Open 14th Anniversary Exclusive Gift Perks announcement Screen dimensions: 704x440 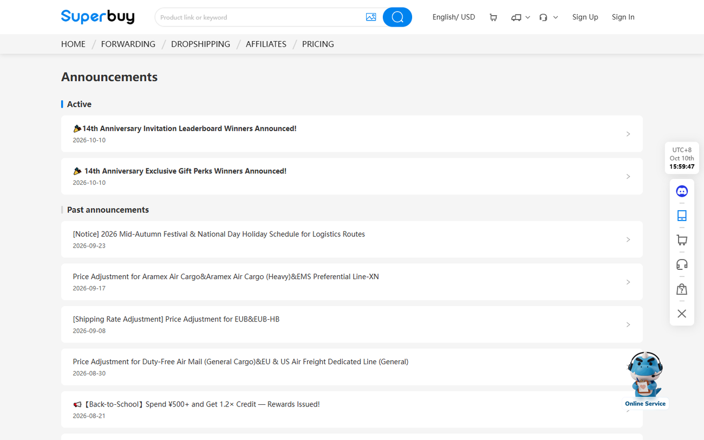(x=352, y=177)
